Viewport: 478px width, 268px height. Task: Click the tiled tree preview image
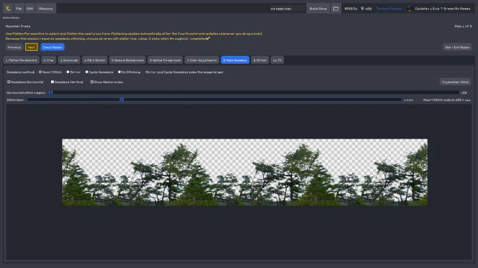pos(245,172)
